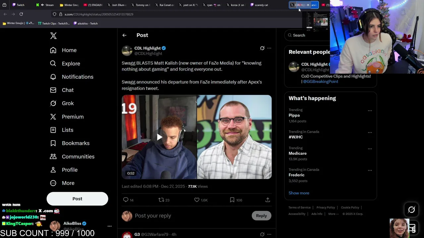This screenshot has height=238, width=424.
Task: Open the Premium page
Action: (x=67, y=117)
